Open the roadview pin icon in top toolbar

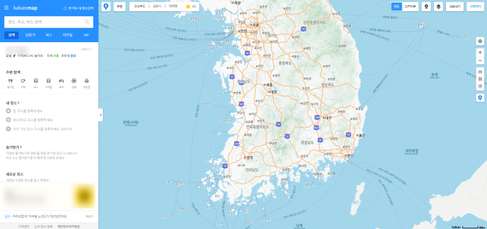pyautogui.click(x=426, y=6)
